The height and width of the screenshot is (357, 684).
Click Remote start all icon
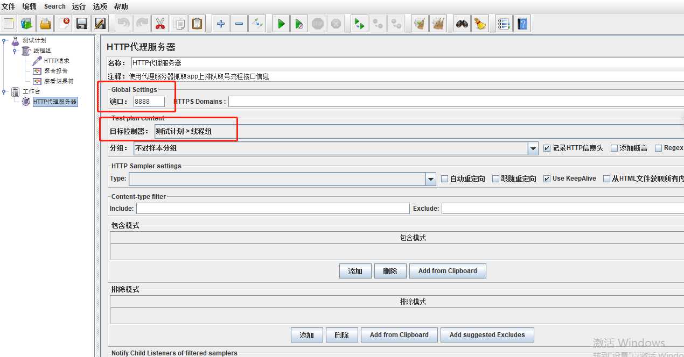coord(360,24)
